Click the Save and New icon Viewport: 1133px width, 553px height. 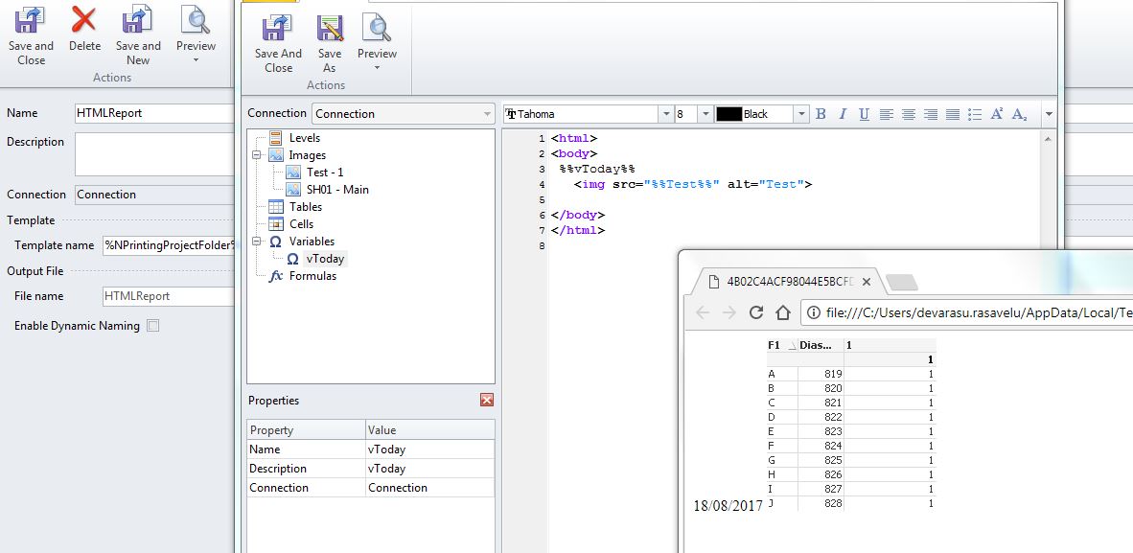[x=138, y=36]
